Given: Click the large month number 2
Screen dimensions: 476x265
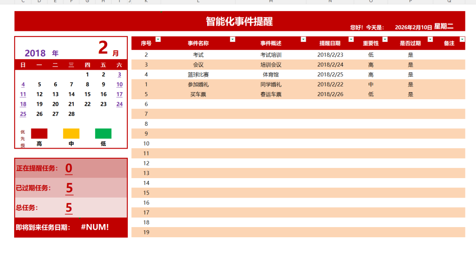Looking at the screenshot, I should click(103, 47).
